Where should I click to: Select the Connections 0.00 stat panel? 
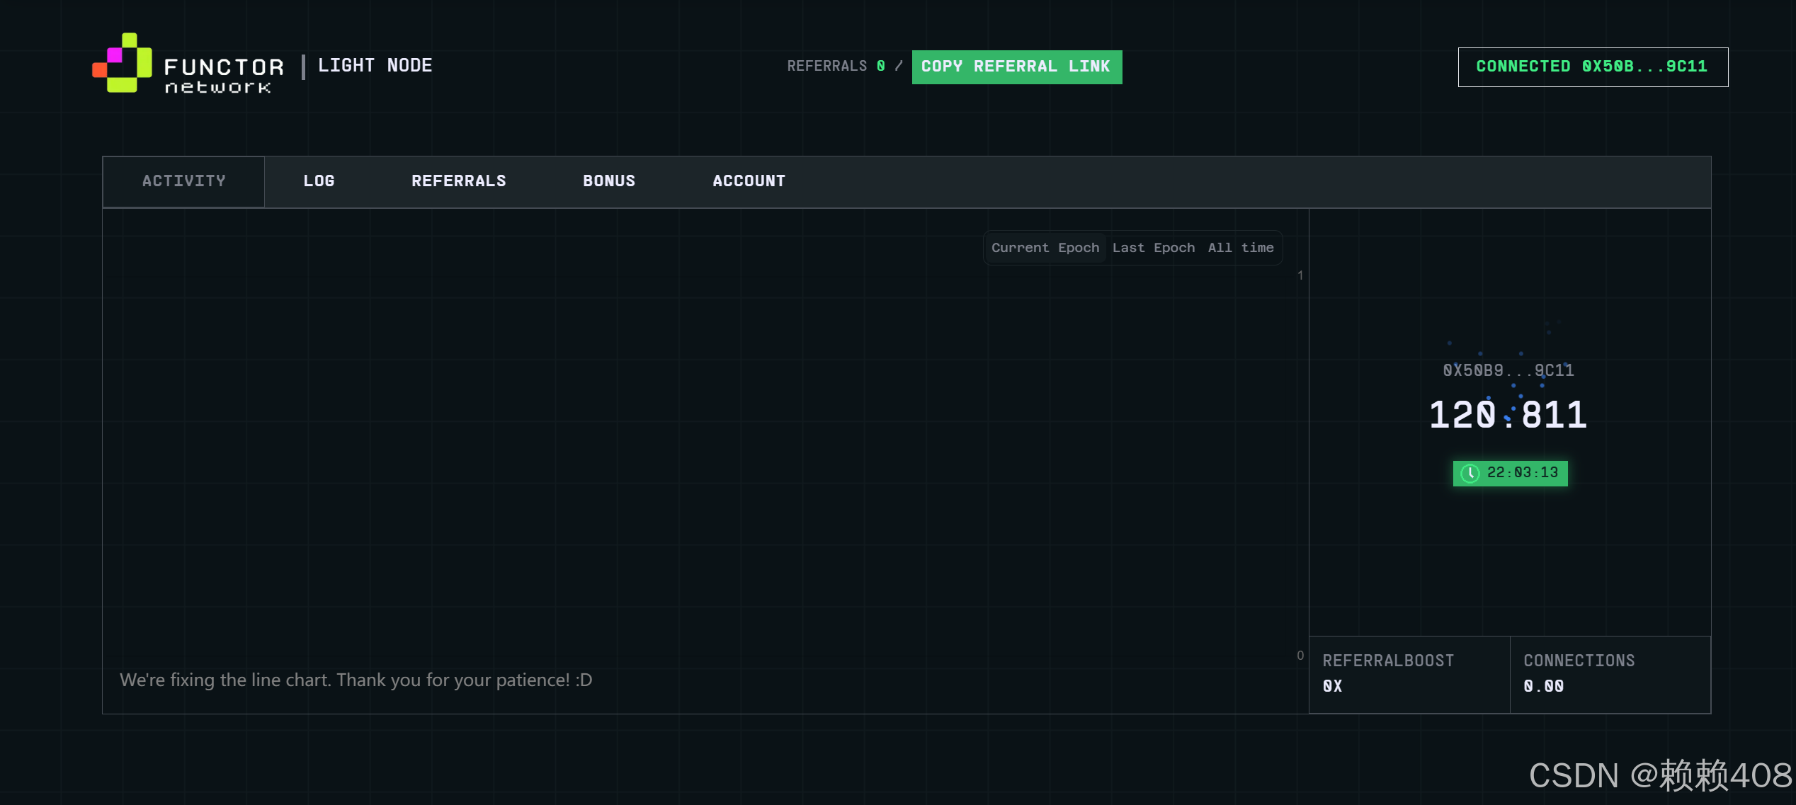pos(1610,673)
